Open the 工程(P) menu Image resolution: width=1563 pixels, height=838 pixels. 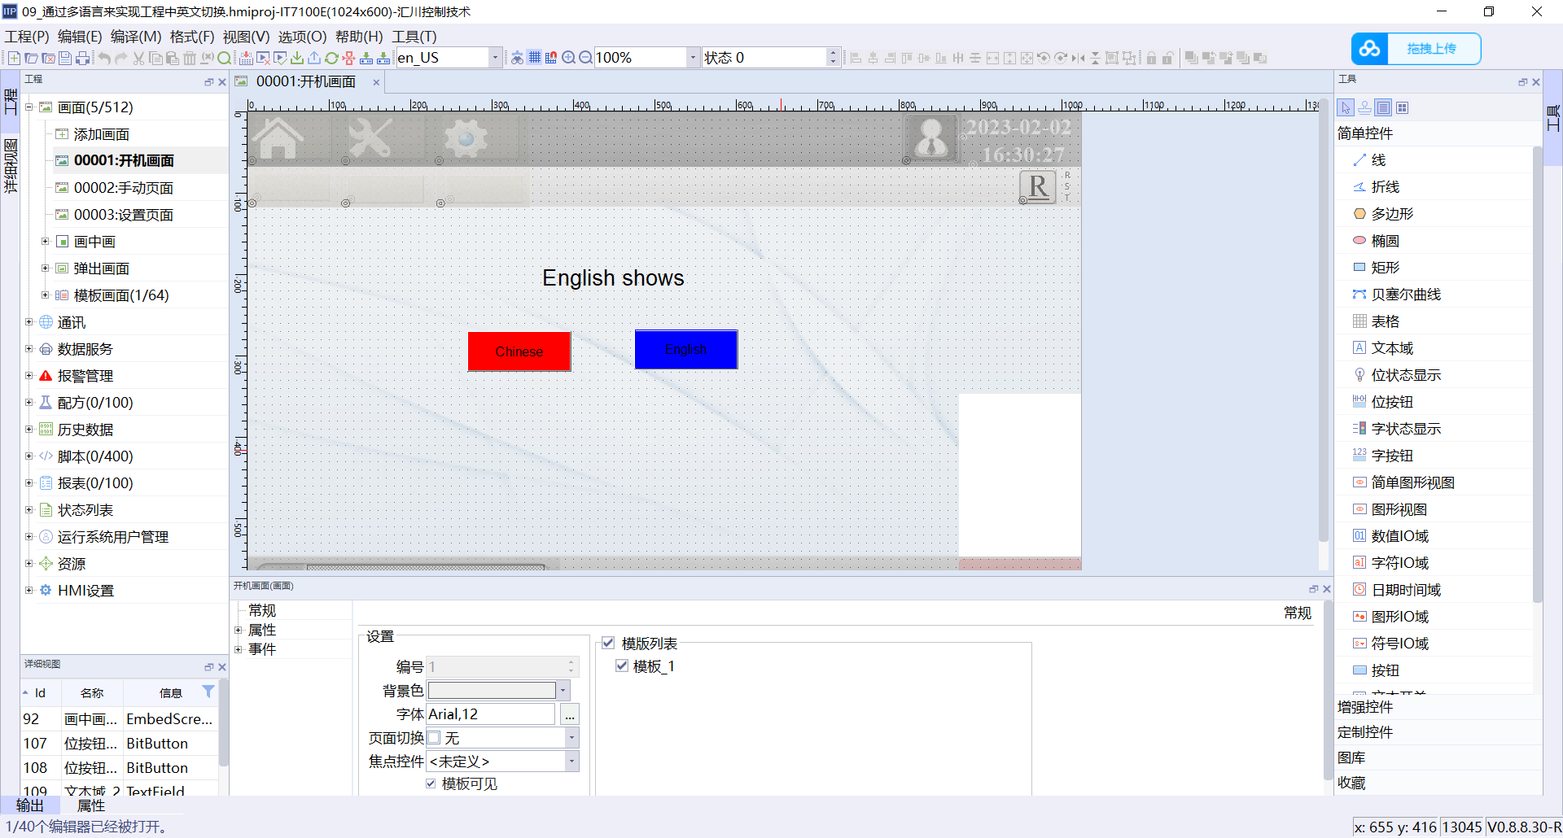point(27,37)
